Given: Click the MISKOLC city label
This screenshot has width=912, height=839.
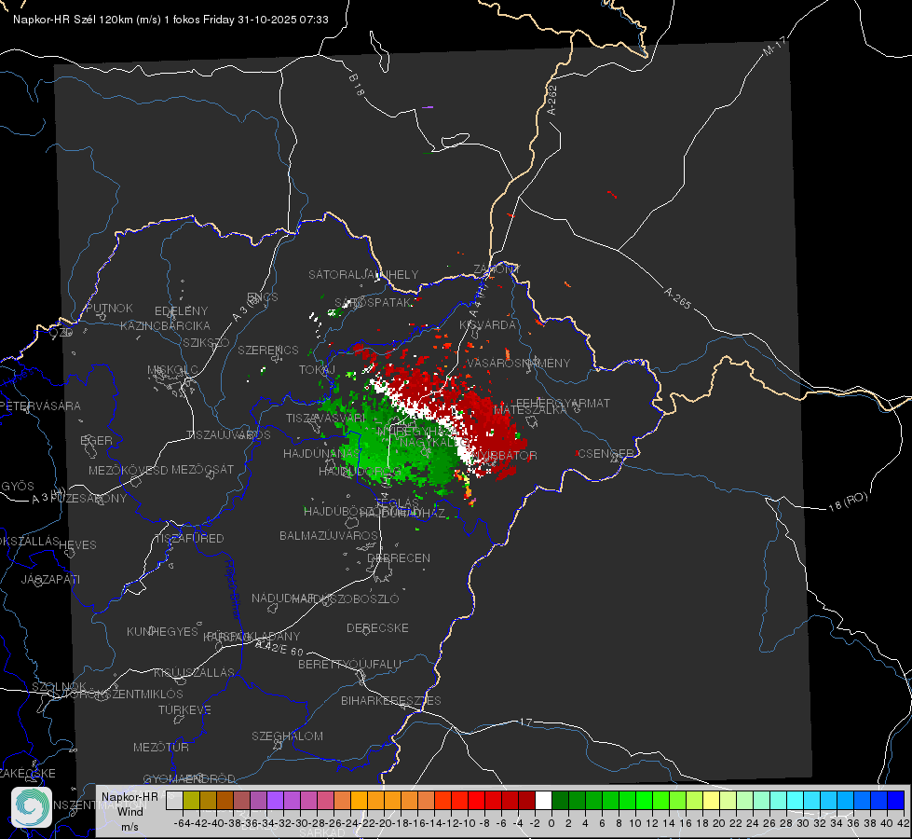Looking at the screenshot, I should click(x=172, y=370).
